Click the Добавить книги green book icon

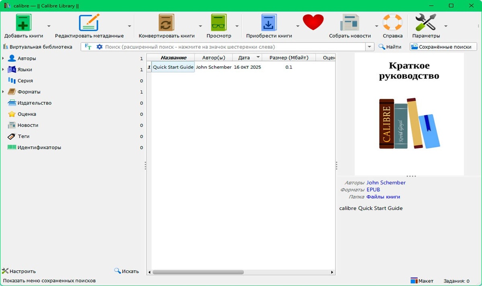pyautogui.click(x=23, y=22)
